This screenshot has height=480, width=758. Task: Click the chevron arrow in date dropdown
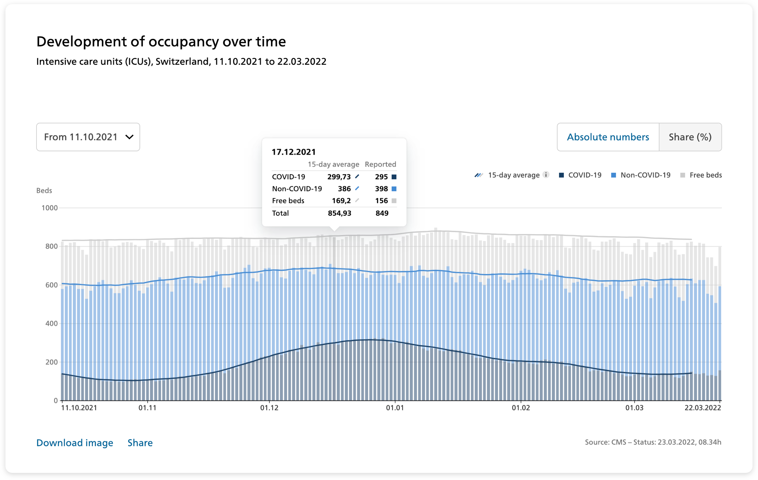click(x=129, y=137)
